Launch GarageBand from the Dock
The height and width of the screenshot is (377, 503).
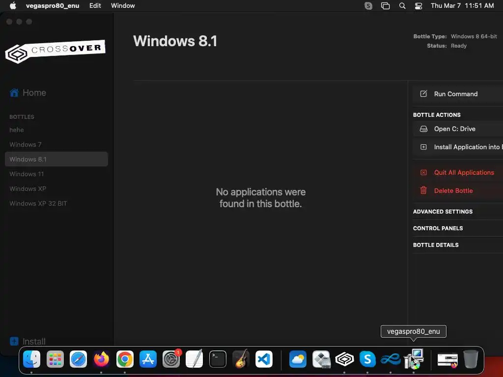click(x=241, y=359)
